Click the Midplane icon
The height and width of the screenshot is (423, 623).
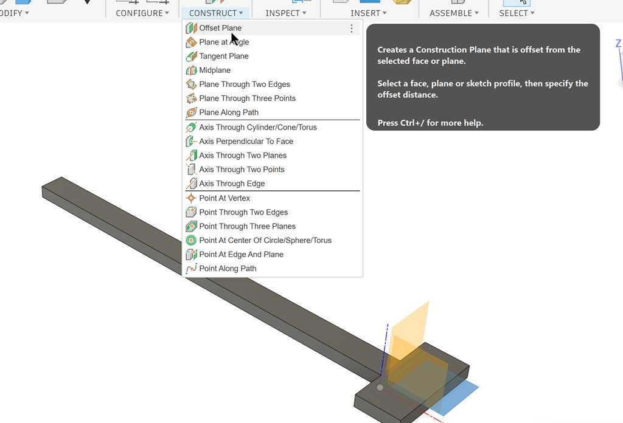pyautogui.click(x=191, y=70)
